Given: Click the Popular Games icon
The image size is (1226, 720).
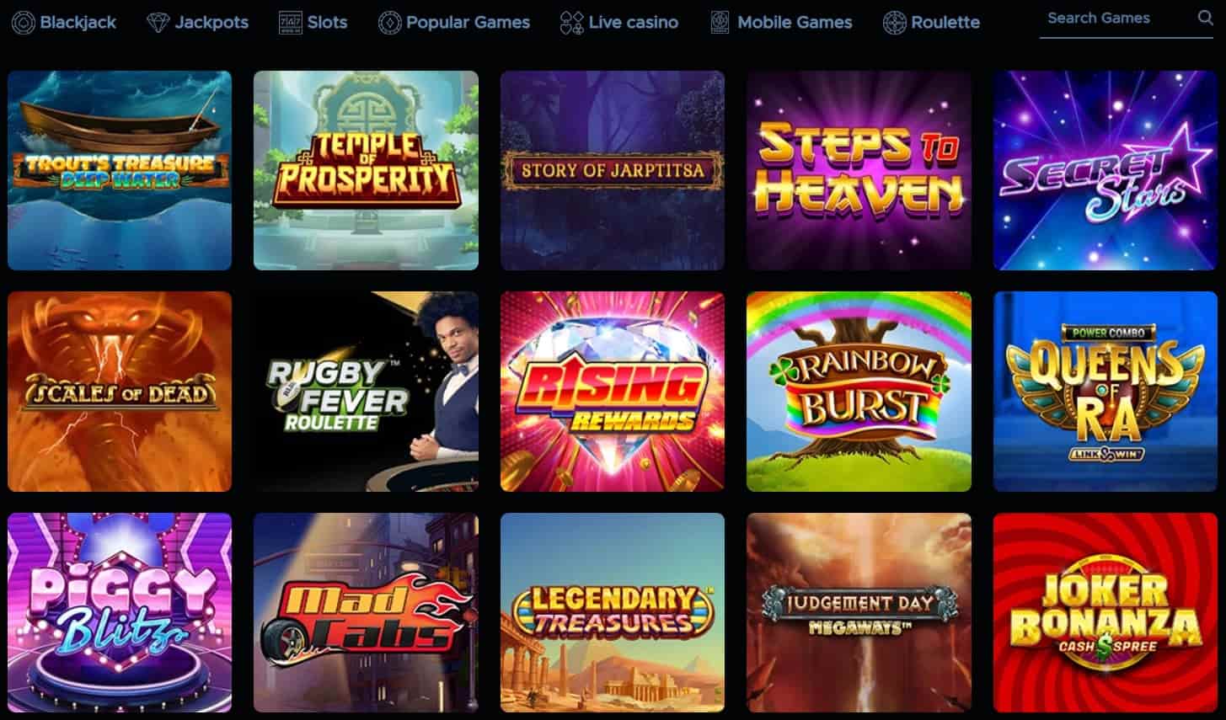Looking at the screenshot, I should (389, 23).
